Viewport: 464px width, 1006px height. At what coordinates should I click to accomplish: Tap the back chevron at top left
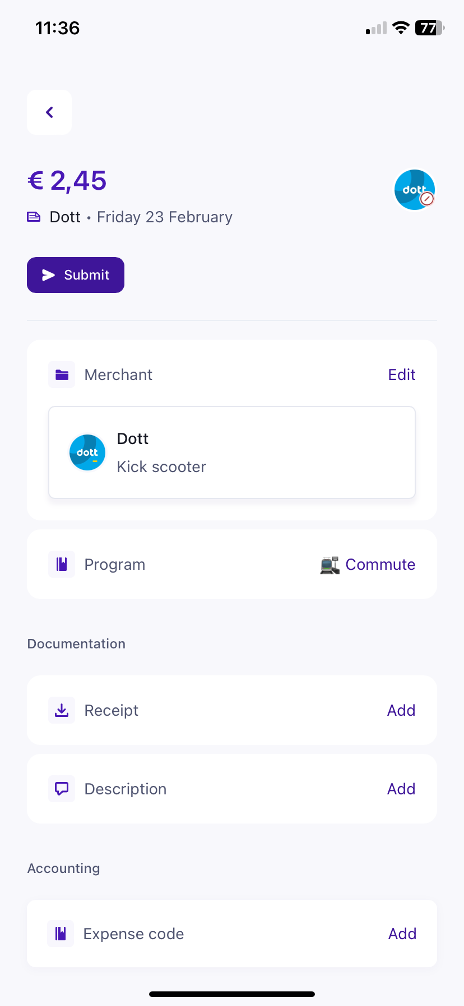[x=49, y=112]
